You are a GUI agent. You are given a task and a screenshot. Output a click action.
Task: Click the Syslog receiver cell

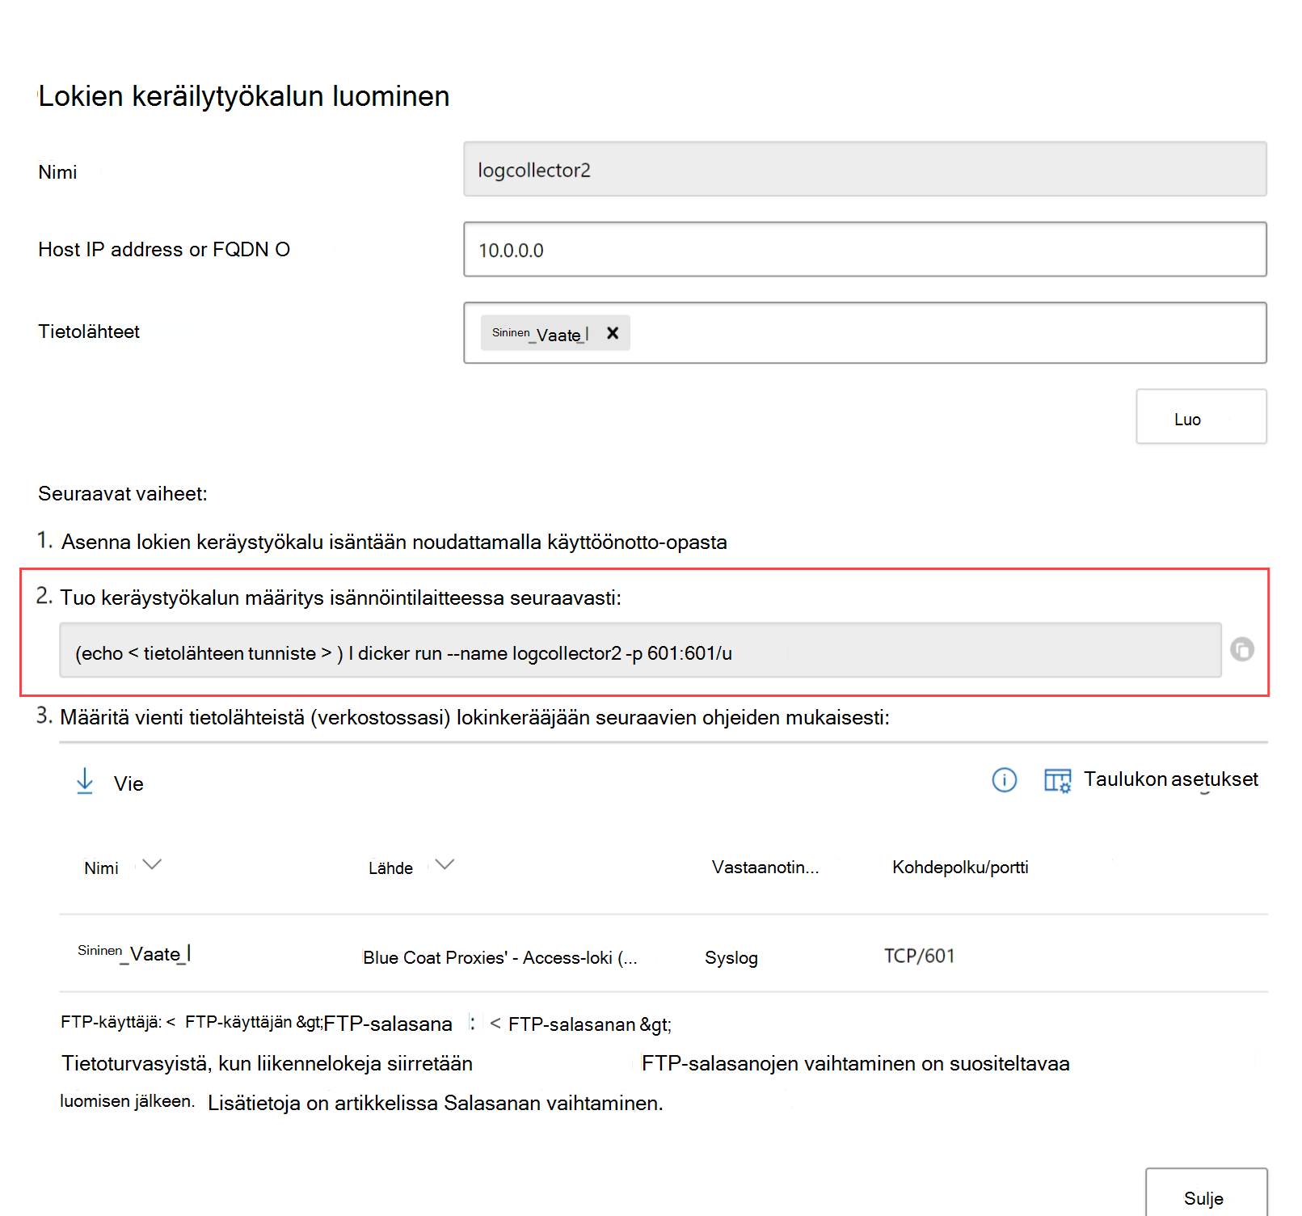click(x=731, y=958)
